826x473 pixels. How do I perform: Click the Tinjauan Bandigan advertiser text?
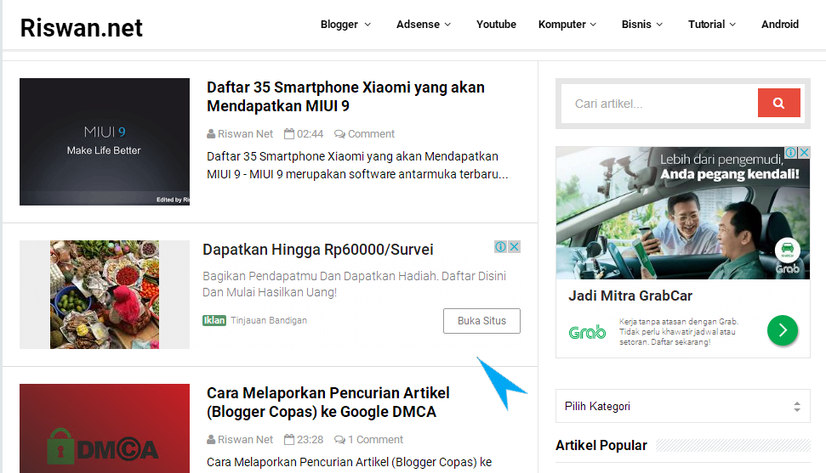269,320
